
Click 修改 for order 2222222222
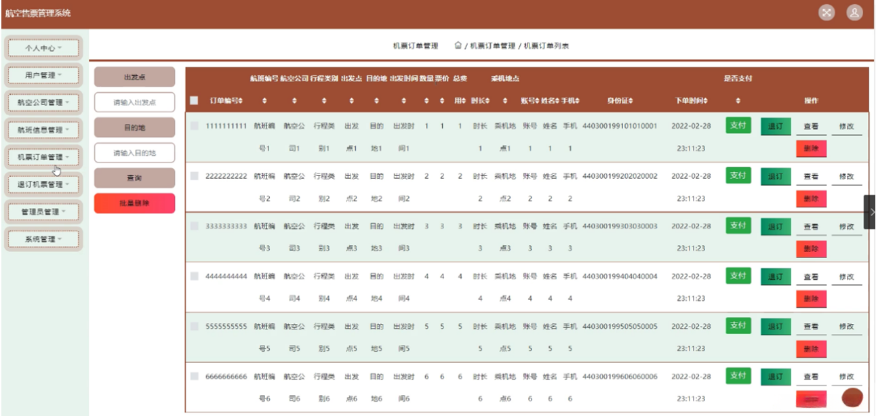(846, 177)
